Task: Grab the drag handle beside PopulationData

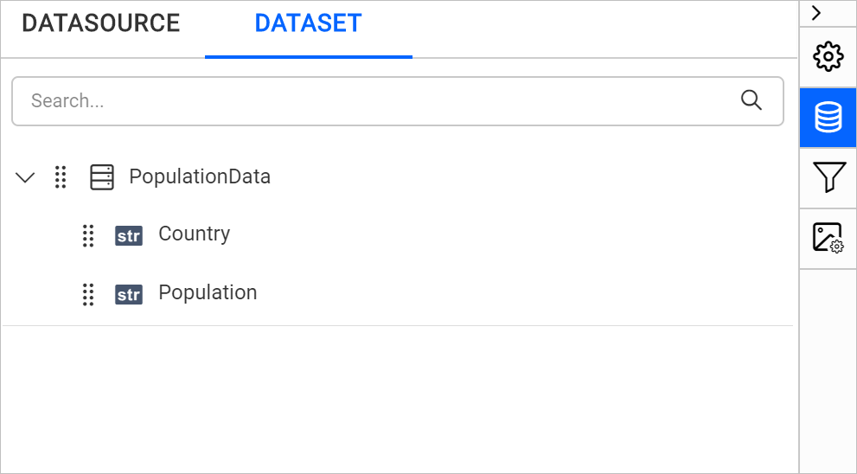Action: [61, 177]
